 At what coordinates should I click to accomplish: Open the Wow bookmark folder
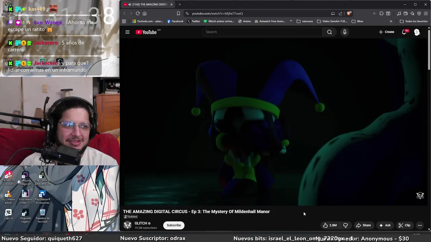click(x=357, y=21)
